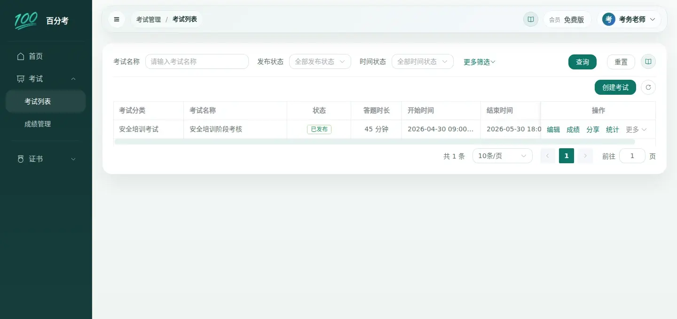Click the book icon beside 重置 button

click(648, 61)
